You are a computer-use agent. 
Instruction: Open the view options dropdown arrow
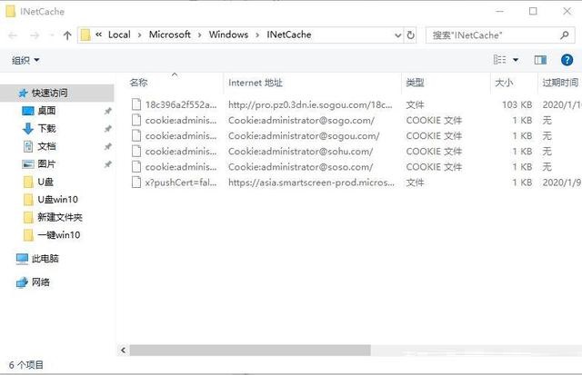click(516, 60)
